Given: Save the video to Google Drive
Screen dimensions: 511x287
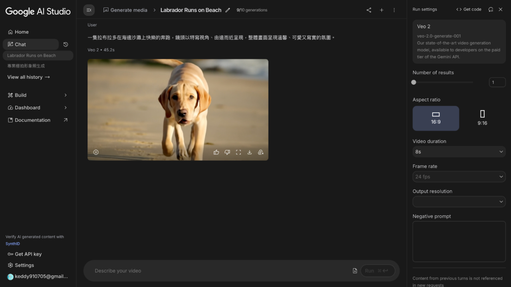Looking at the screenshot, I should (x=260, y=152).
